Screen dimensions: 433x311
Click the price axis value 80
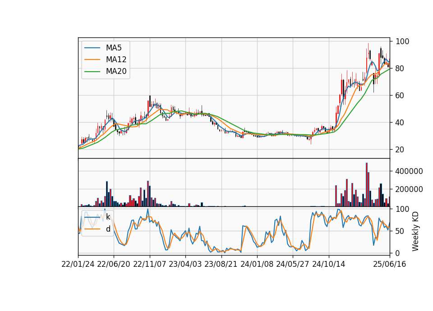click(400, 69)
